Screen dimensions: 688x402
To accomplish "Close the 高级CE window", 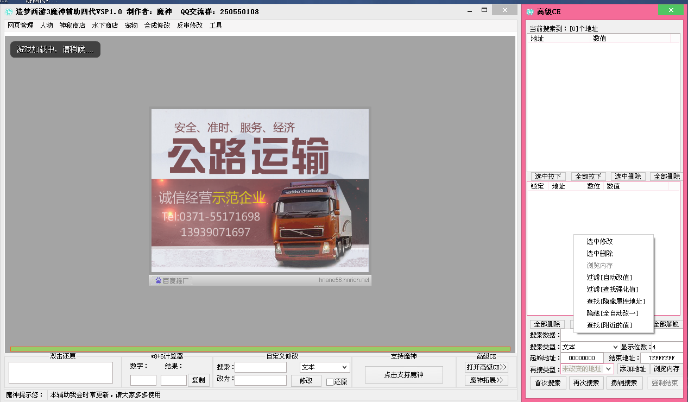I will click(671, 10).
